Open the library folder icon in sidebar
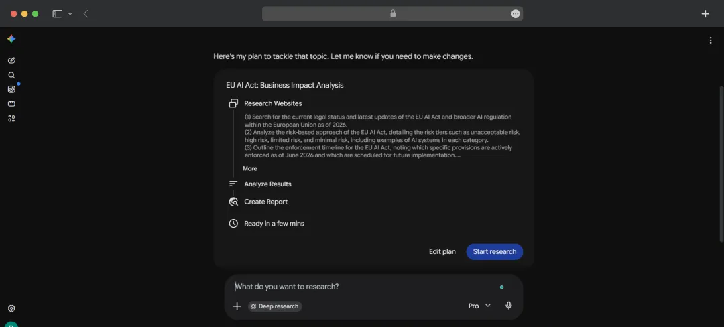The width and height of the screenshot is (724, 327). tap(11, 104)
